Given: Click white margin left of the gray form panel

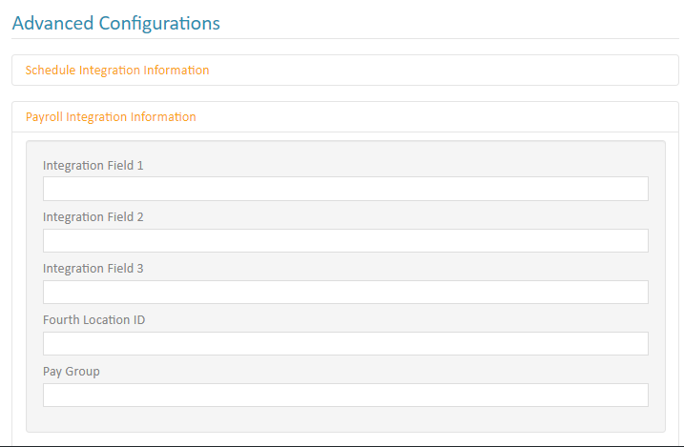Looking at the screenshot, I should click(x=19, y=286).
